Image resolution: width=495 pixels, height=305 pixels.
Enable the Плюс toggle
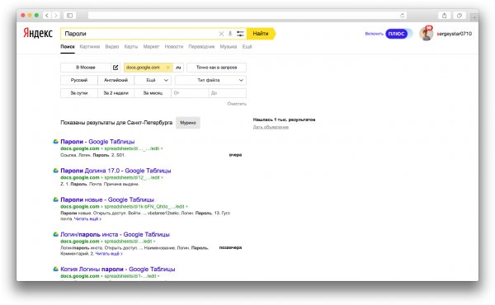click(x=398, y=34)
